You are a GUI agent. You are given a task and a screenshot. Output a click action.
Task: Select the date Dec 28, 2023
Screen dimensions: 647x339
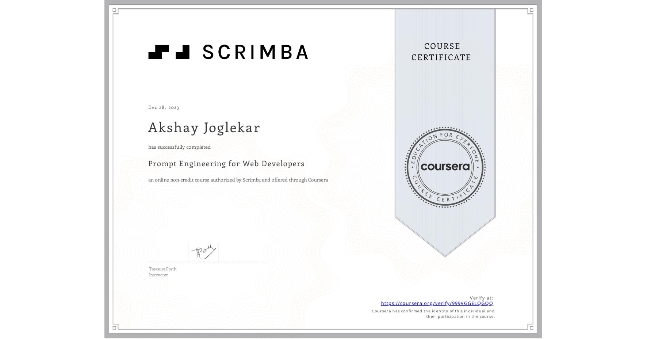point(163,107)
